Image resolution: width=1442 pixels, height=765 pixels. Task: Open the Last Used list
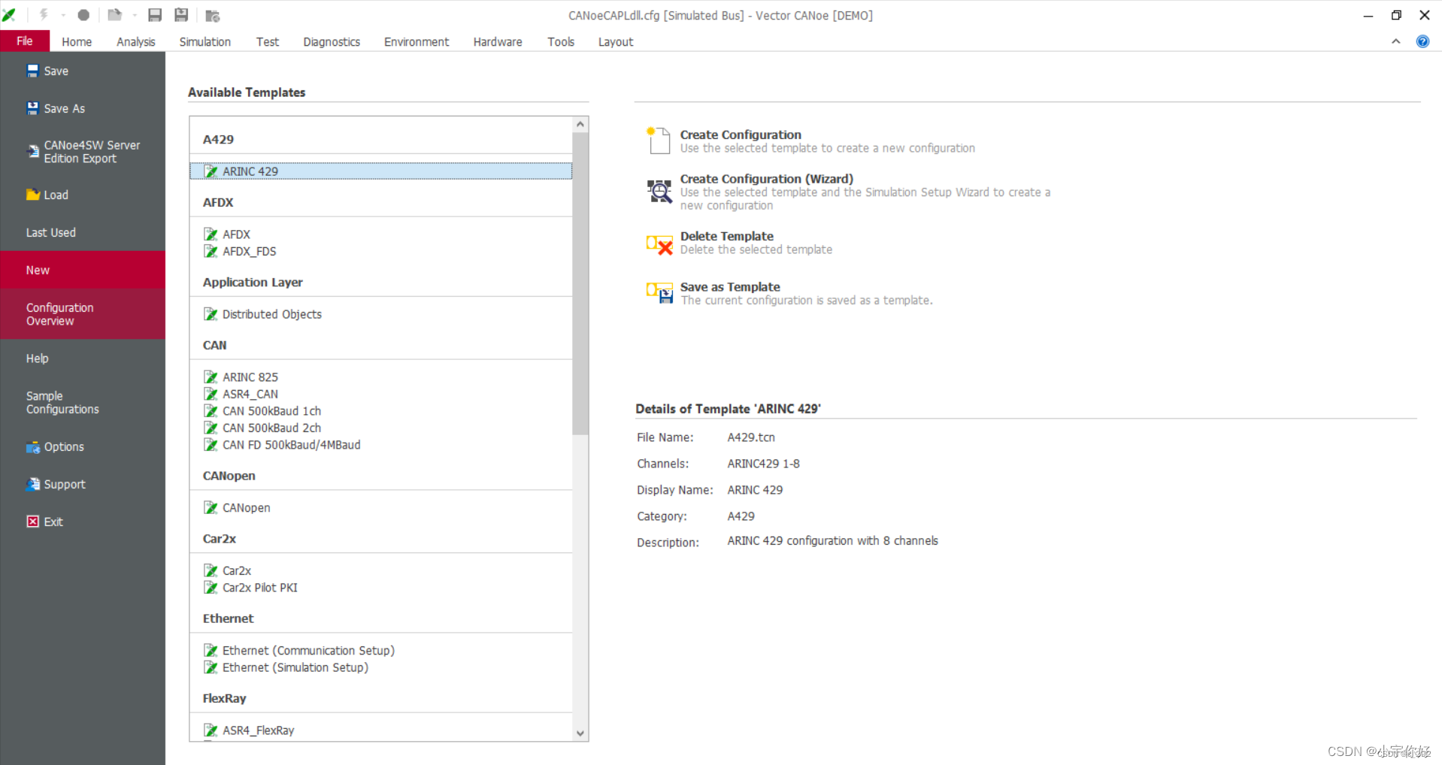pos(83,232)
